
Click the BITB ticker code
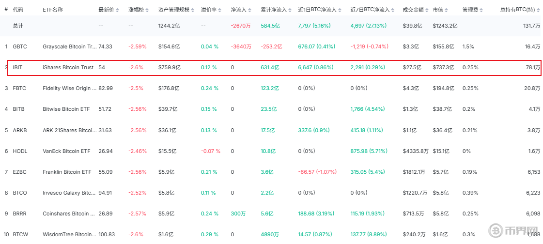click(x=19, y=109)
